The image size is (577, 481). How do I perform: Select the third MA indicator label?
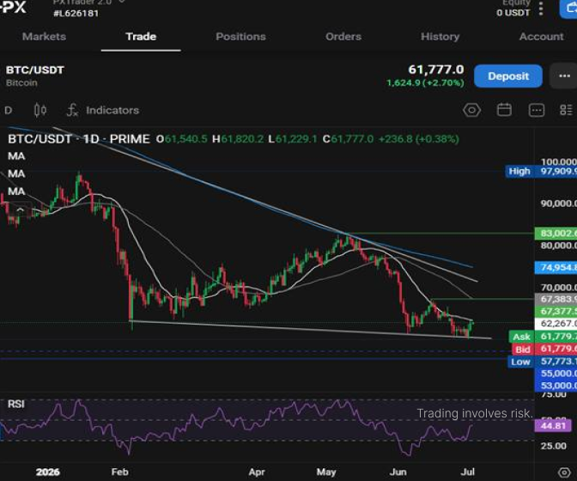click(x=16, y=192)
